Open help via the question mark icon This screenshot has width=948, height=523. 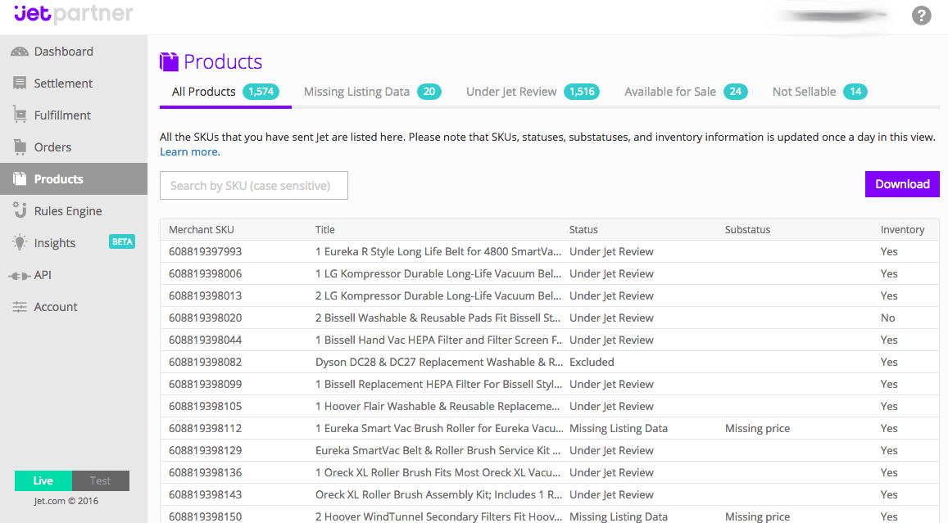[922, 15]
